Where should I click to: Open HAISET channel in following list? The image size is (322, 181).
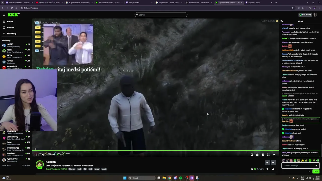(16, 45)
